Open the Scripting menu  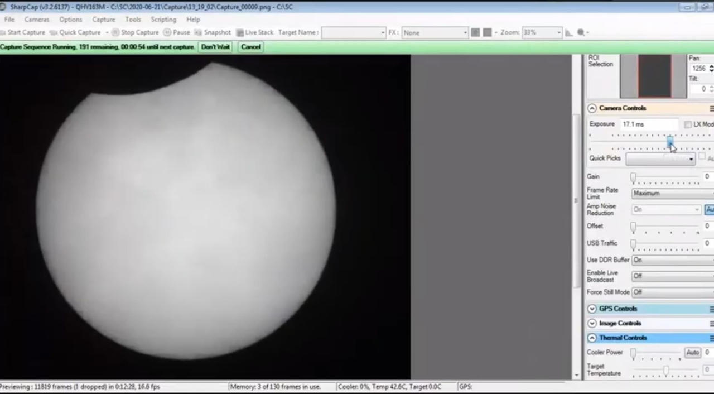[163, 20]
